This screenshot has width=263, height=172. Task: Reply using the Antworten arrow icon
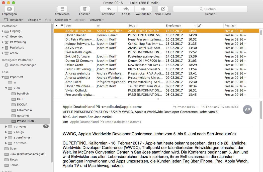point(109,9)
